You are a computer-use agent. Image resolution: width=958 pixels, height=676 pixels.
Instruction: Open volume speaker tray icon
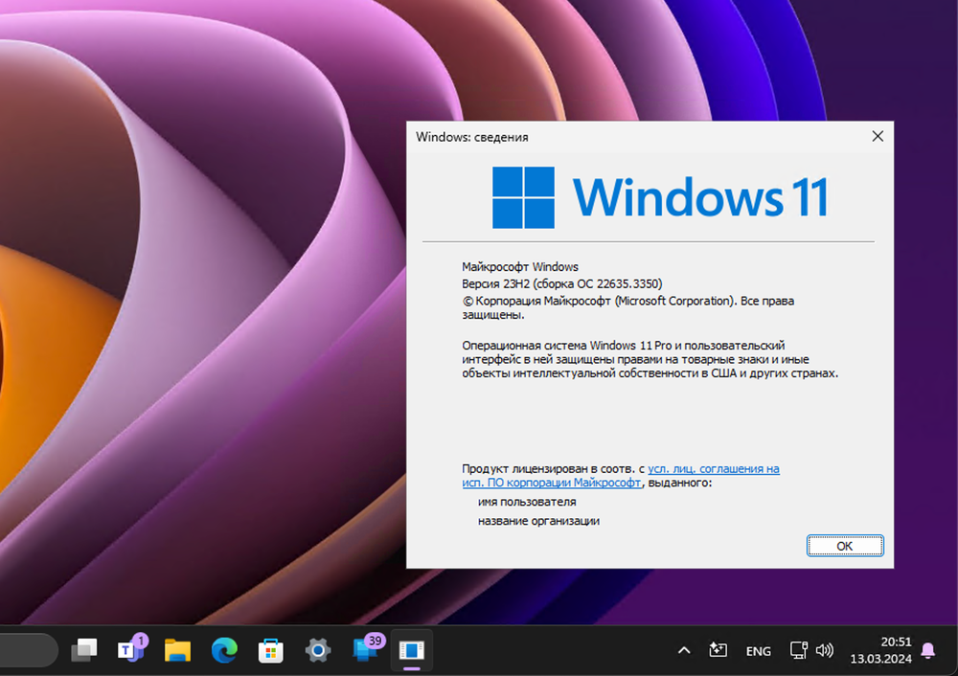pos(824,650)
